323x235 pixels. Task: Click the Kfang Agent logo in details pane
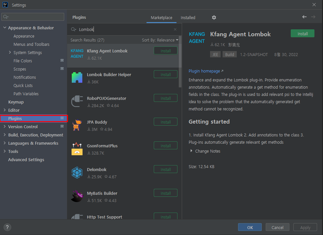pos(197,38)
